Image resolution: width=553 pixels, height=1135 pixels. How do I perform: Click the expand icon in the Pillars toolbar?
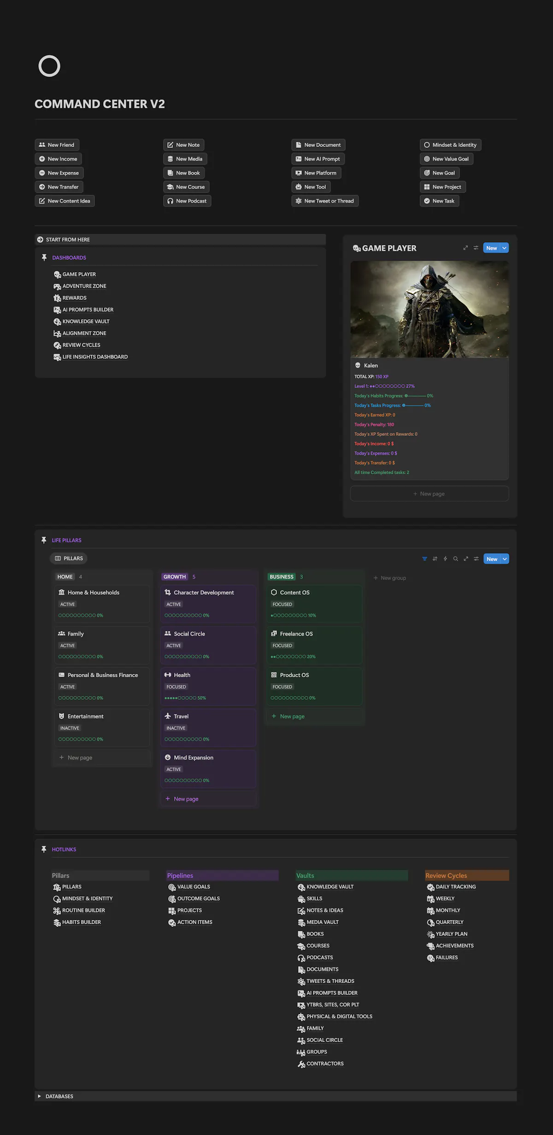tap(466, 559)
